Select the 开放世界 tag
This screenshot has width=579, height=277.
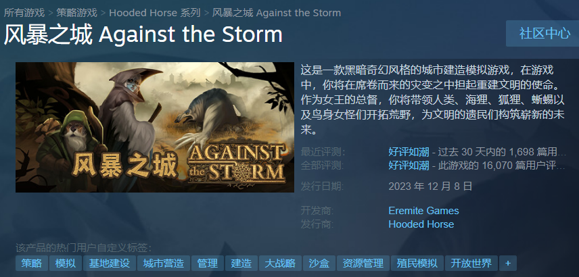click(471, 263)
